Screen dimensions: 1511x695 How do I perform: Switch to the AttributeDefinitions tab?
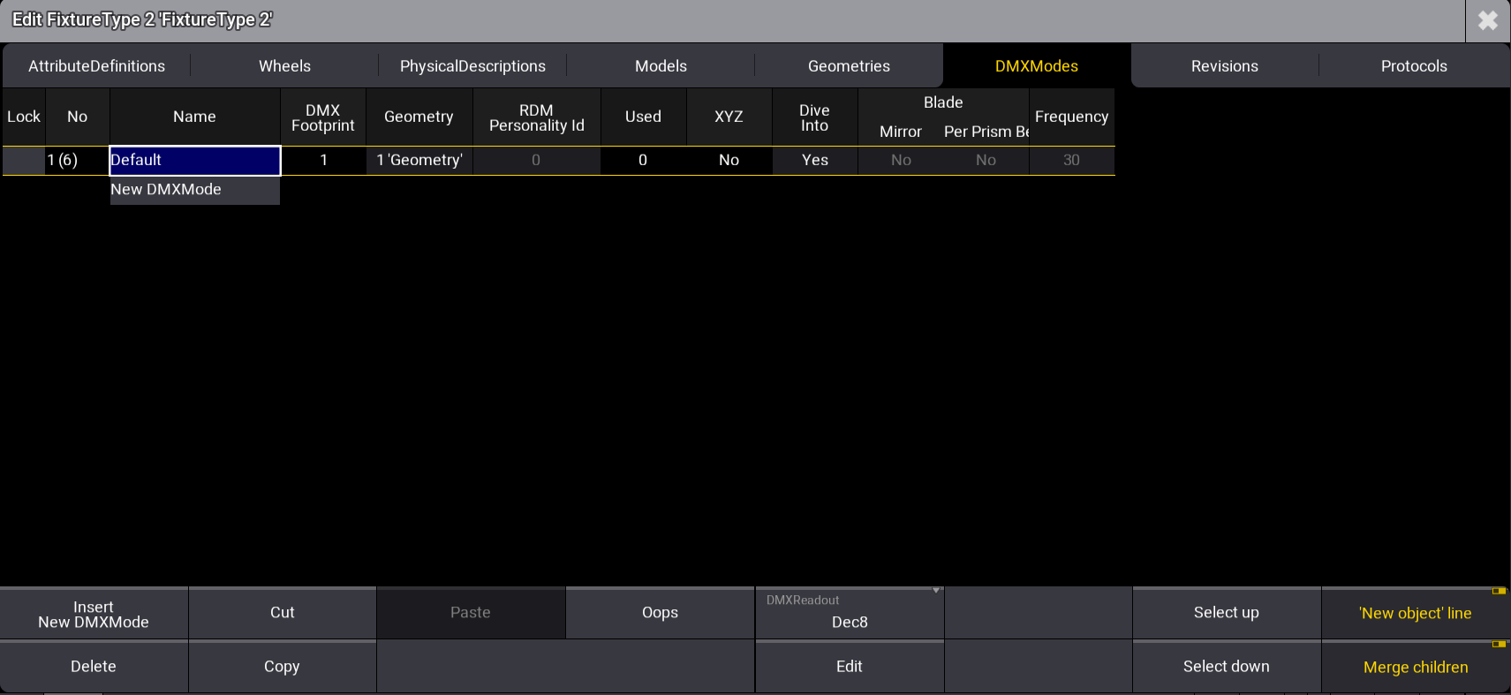pyautogui.click(x=96, y=66)
